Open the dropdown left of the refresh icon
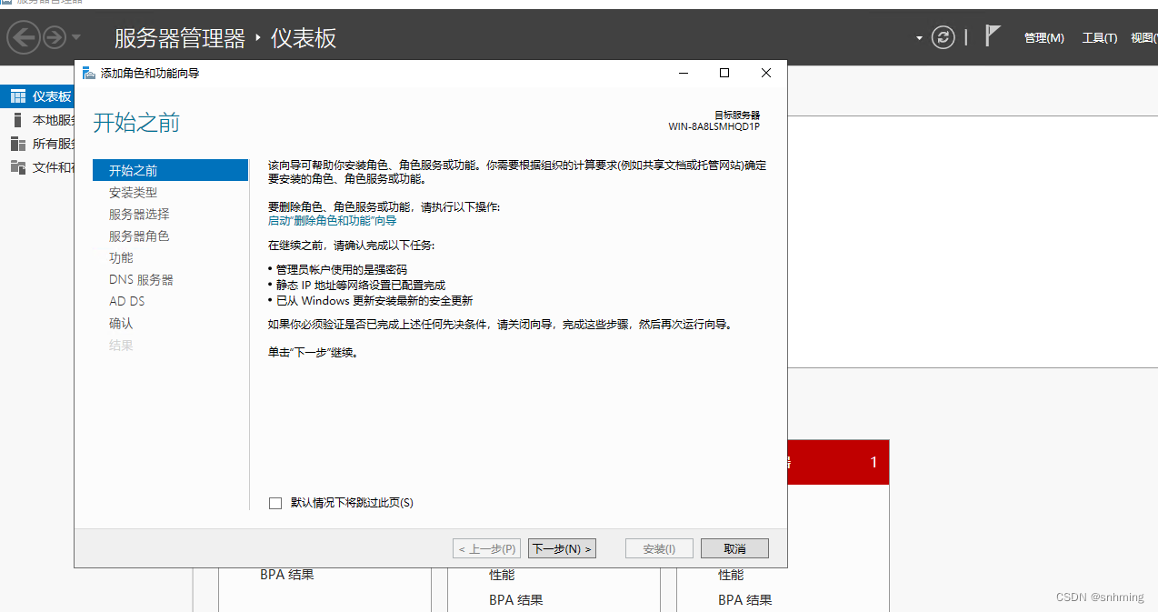The image size is (1158, 612). pos(918,36)
